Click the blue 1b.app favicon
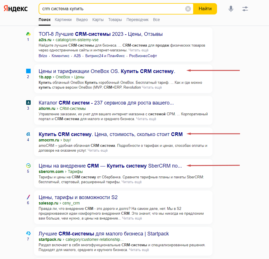The height and width of the screenshot is (259, 269). pos(28,71)
